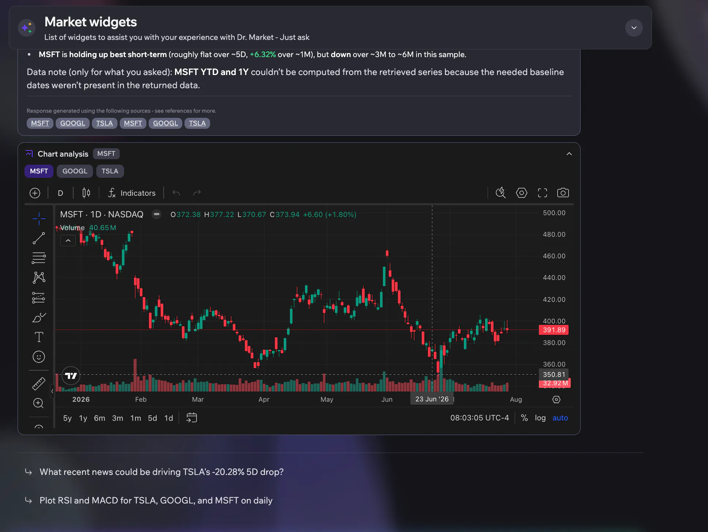Image resolution: width=708 pixels, height=532 pixels.
Task: Set chart range to 1y
Action: 83,418
